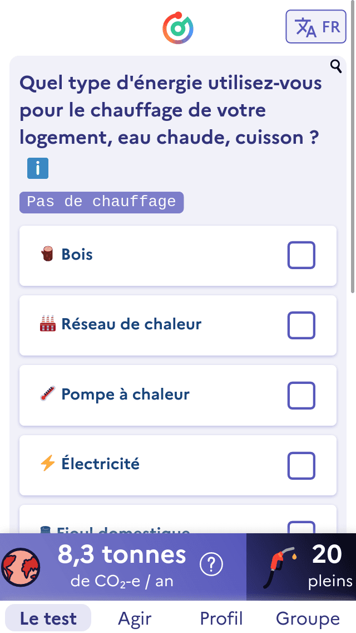Screen dimensions: 356x633
Task: Click the lightning bolt Électricité icon
Action: [48, 464]
